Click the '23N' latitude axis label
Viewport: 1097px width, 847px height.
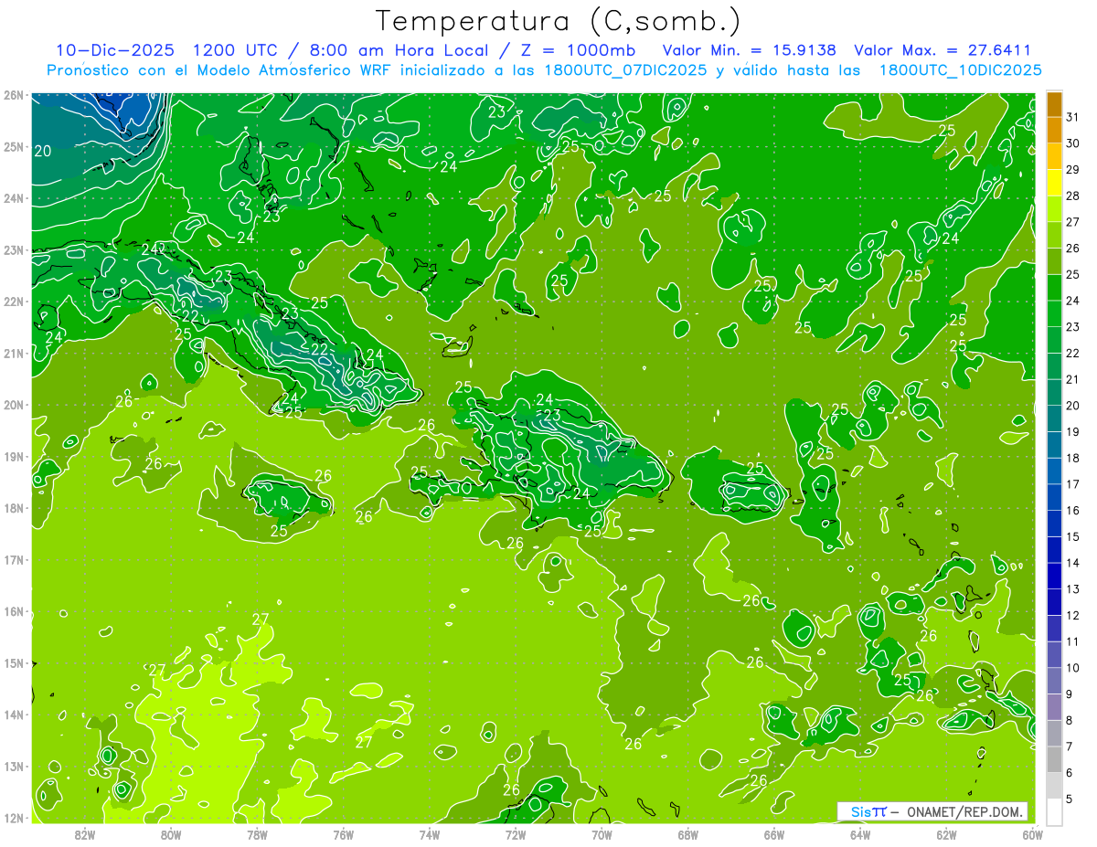coord(14,250)
